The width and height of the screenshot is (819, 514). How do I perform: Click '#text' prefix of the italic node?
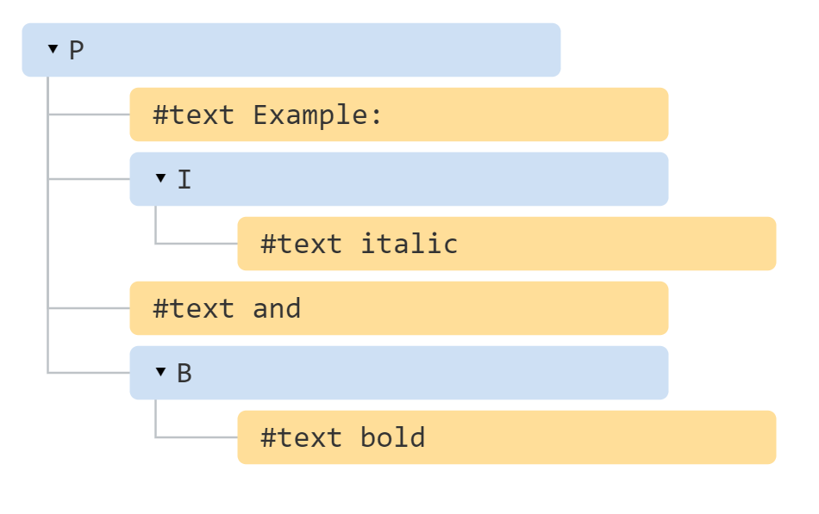[302, 244]
